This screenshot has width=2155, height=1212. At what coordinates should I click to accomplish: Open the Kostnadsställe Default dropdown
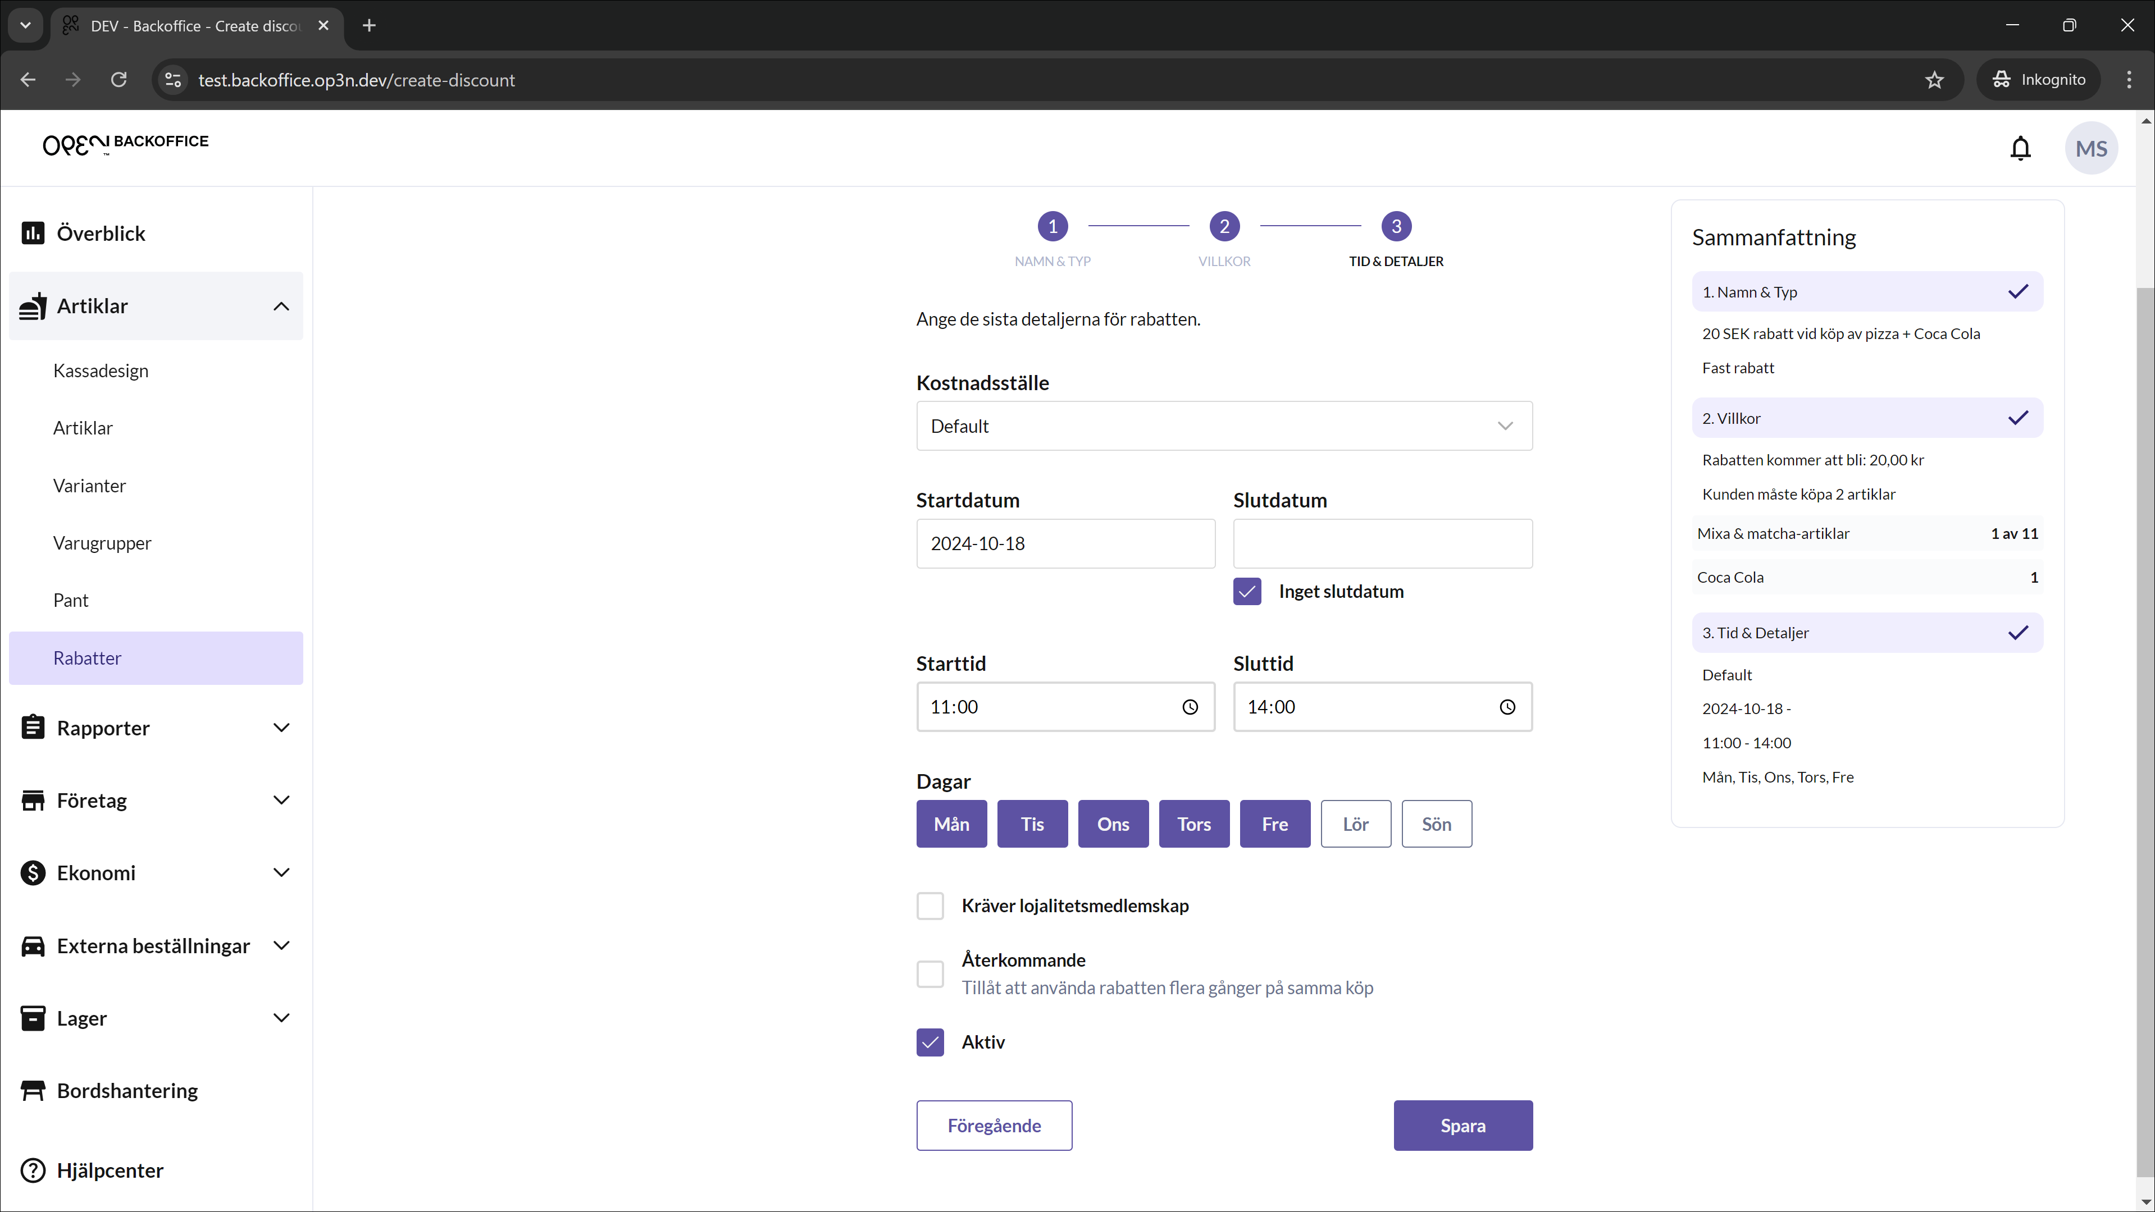pos(1224,426)
